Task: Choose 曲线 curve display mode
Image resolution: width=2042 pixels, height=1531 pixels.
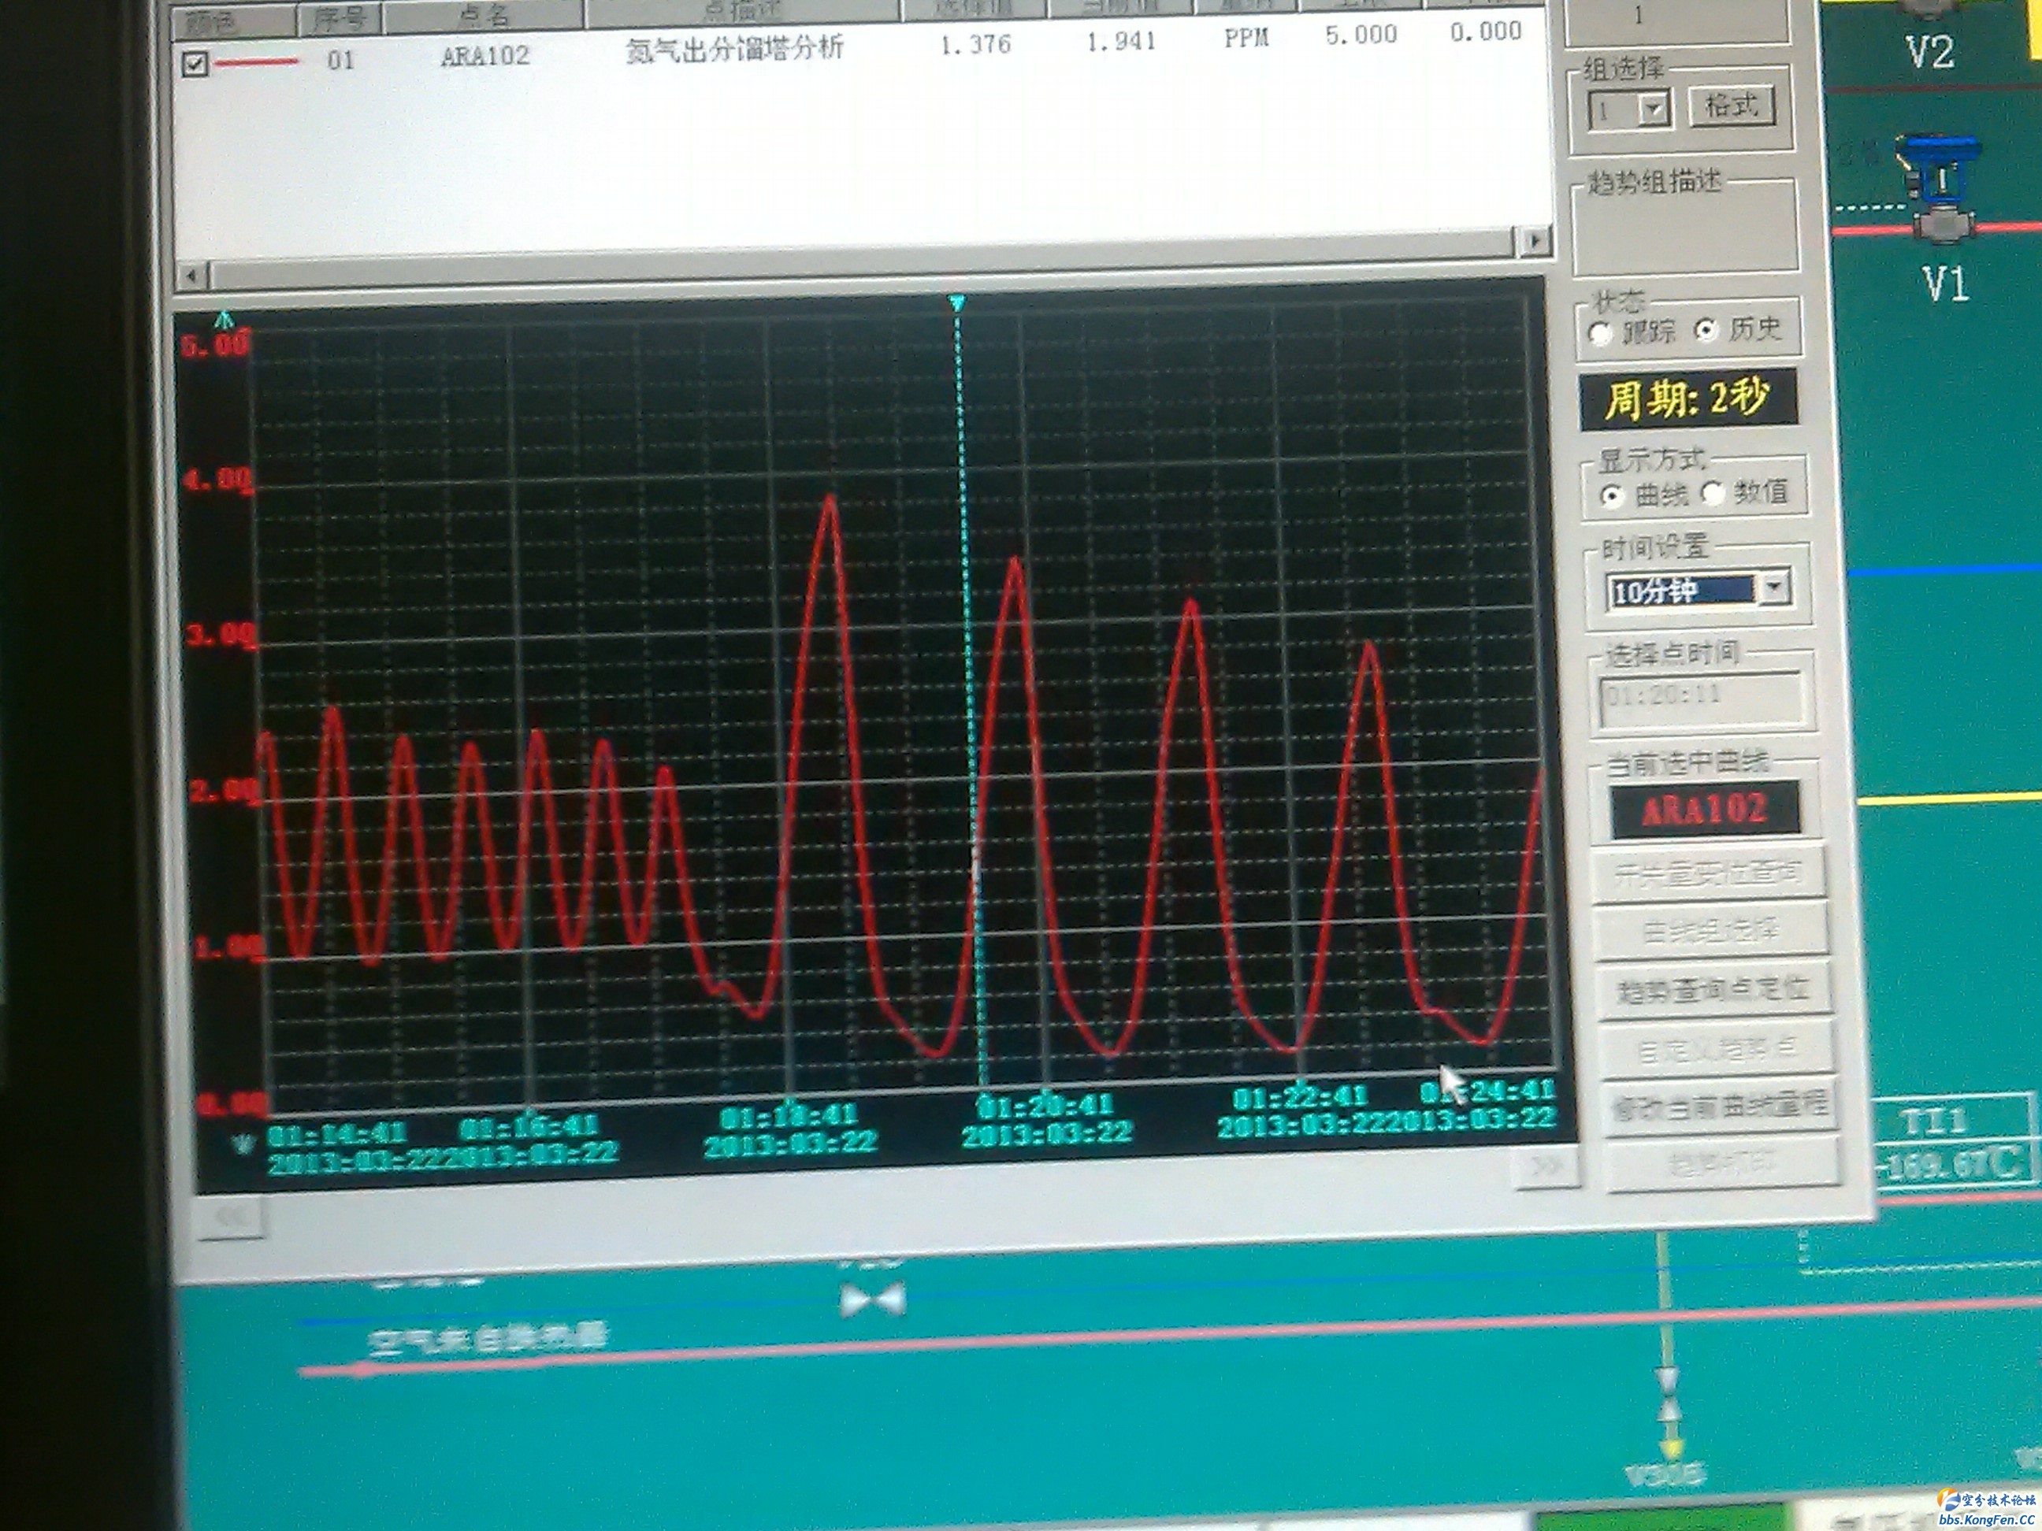Action: (1613, 496)
